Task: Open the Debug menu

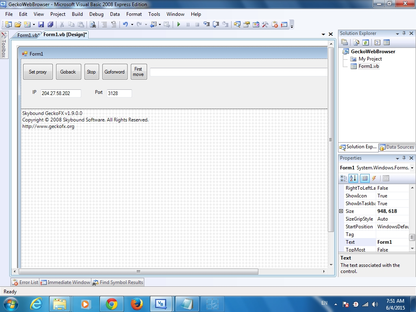Action: pos(96,14)
